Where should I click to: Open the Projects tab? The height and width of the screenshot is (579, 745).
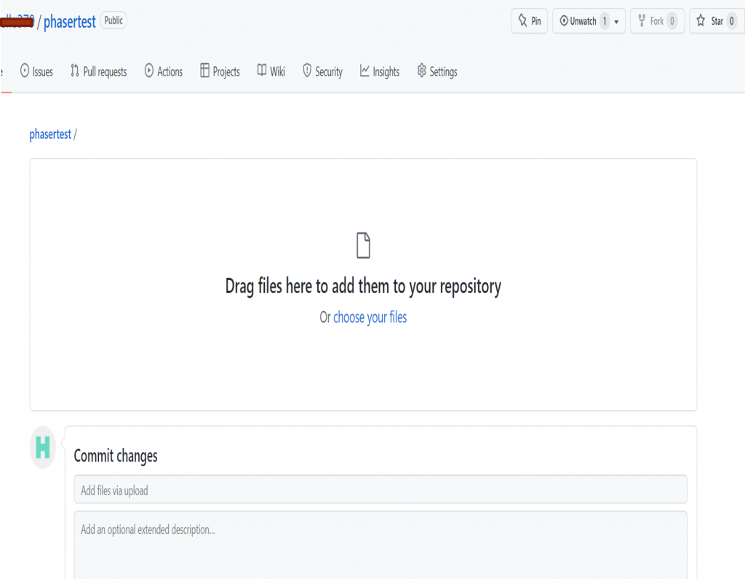[x=220, y=71]
